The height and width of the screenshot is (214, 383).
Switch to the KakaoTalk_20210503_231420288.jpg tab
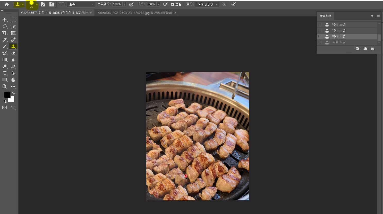point(135,13)
